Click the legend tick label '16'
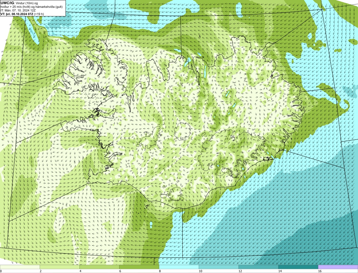Screen dimensions: 358x273 tap(320, 271)
